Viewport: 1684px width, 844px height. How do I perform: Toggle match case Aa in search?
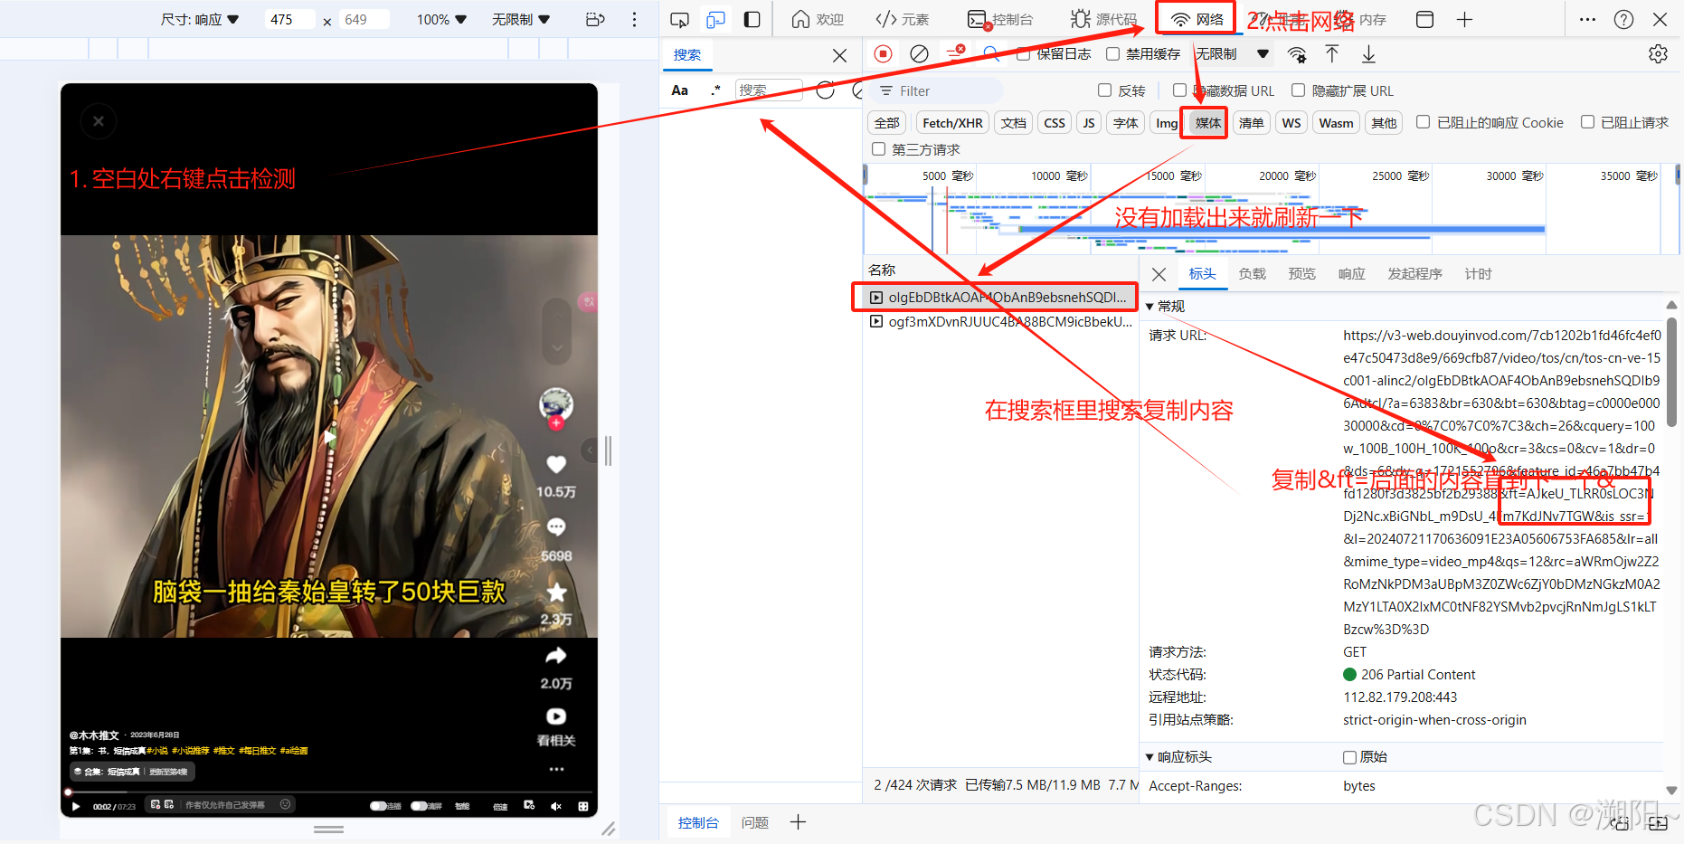pos(680,90)
